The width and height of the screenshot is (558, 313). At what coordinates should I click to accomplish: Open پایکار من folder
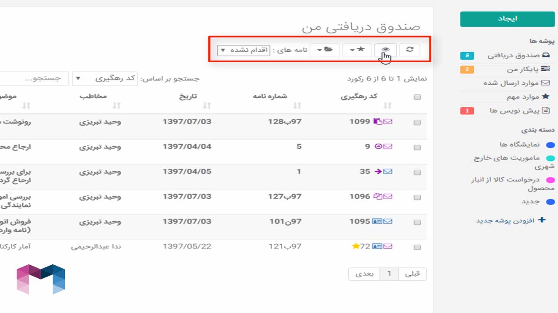pyautogui.click(x=528, y=69)
